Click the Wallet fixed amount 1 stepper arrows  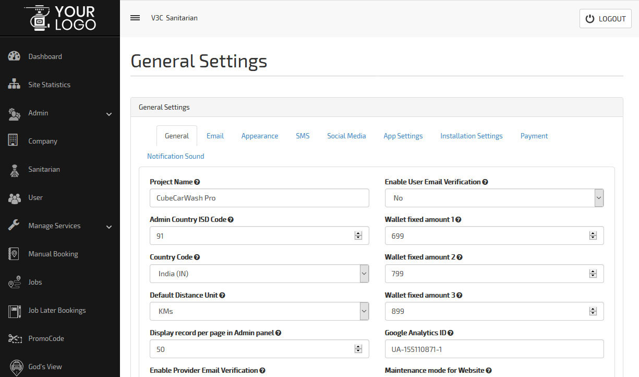tap(593, 236)
